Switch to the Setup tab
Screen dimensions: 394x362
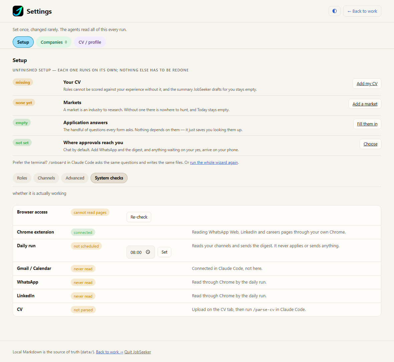[23, 42]
